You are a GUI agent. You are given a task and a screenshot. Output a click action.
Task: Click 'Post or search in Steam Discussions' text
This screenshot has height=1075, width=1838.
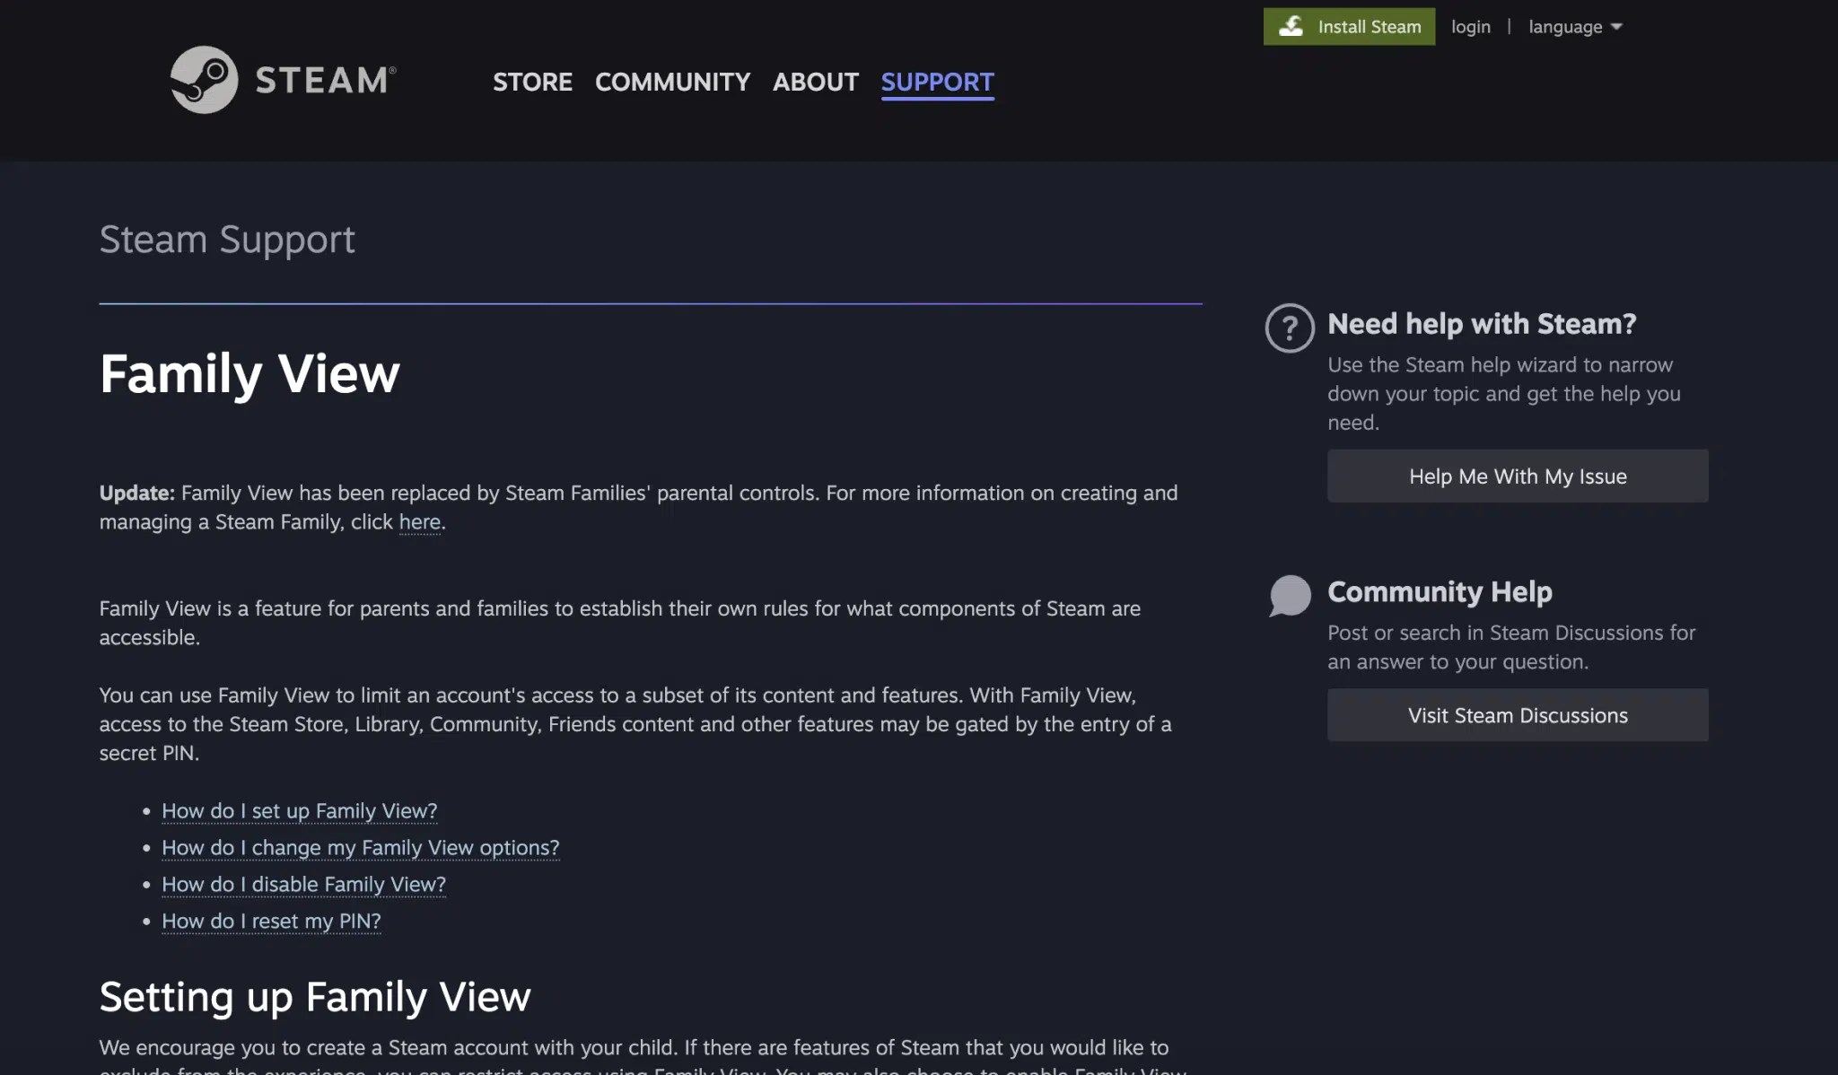(1511, 647)
